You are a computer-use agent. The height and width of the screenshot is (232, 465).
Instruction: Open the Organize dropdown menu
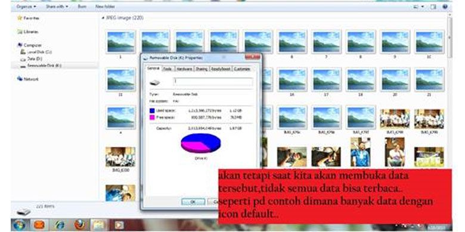click(26, 6)
